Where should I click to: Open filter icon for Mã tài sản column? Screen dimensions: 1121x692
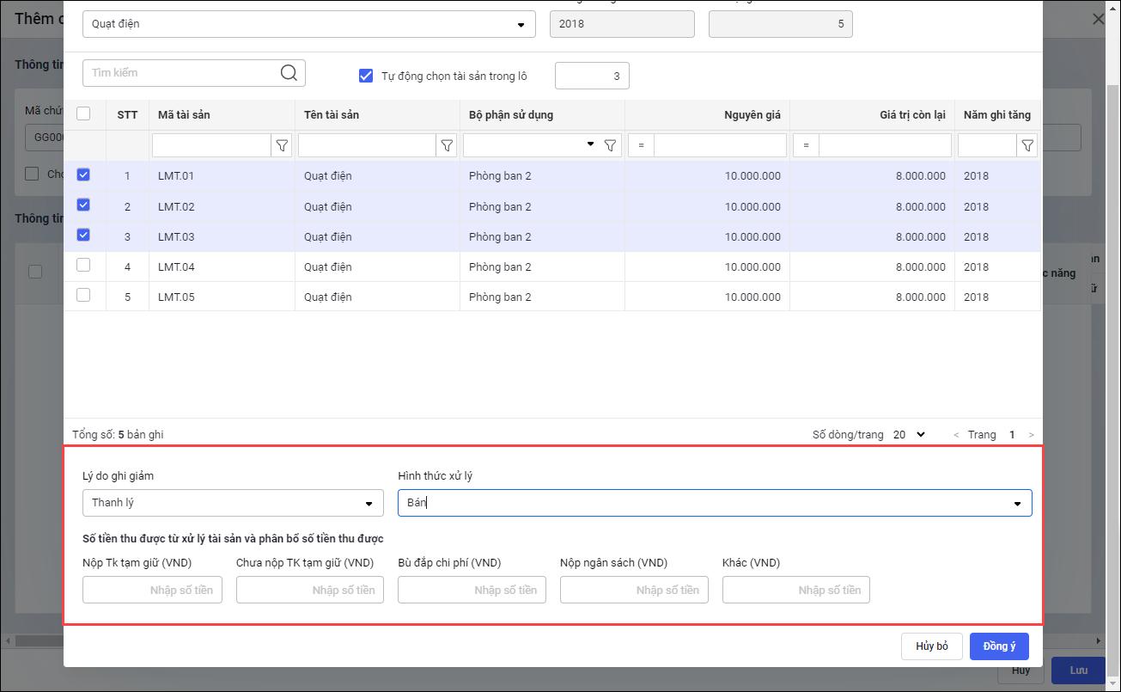(282, 146)
